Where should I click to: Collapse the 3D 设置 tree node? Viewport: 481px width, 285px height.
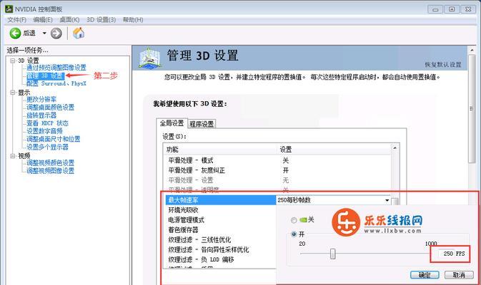(x=13, y=61)
